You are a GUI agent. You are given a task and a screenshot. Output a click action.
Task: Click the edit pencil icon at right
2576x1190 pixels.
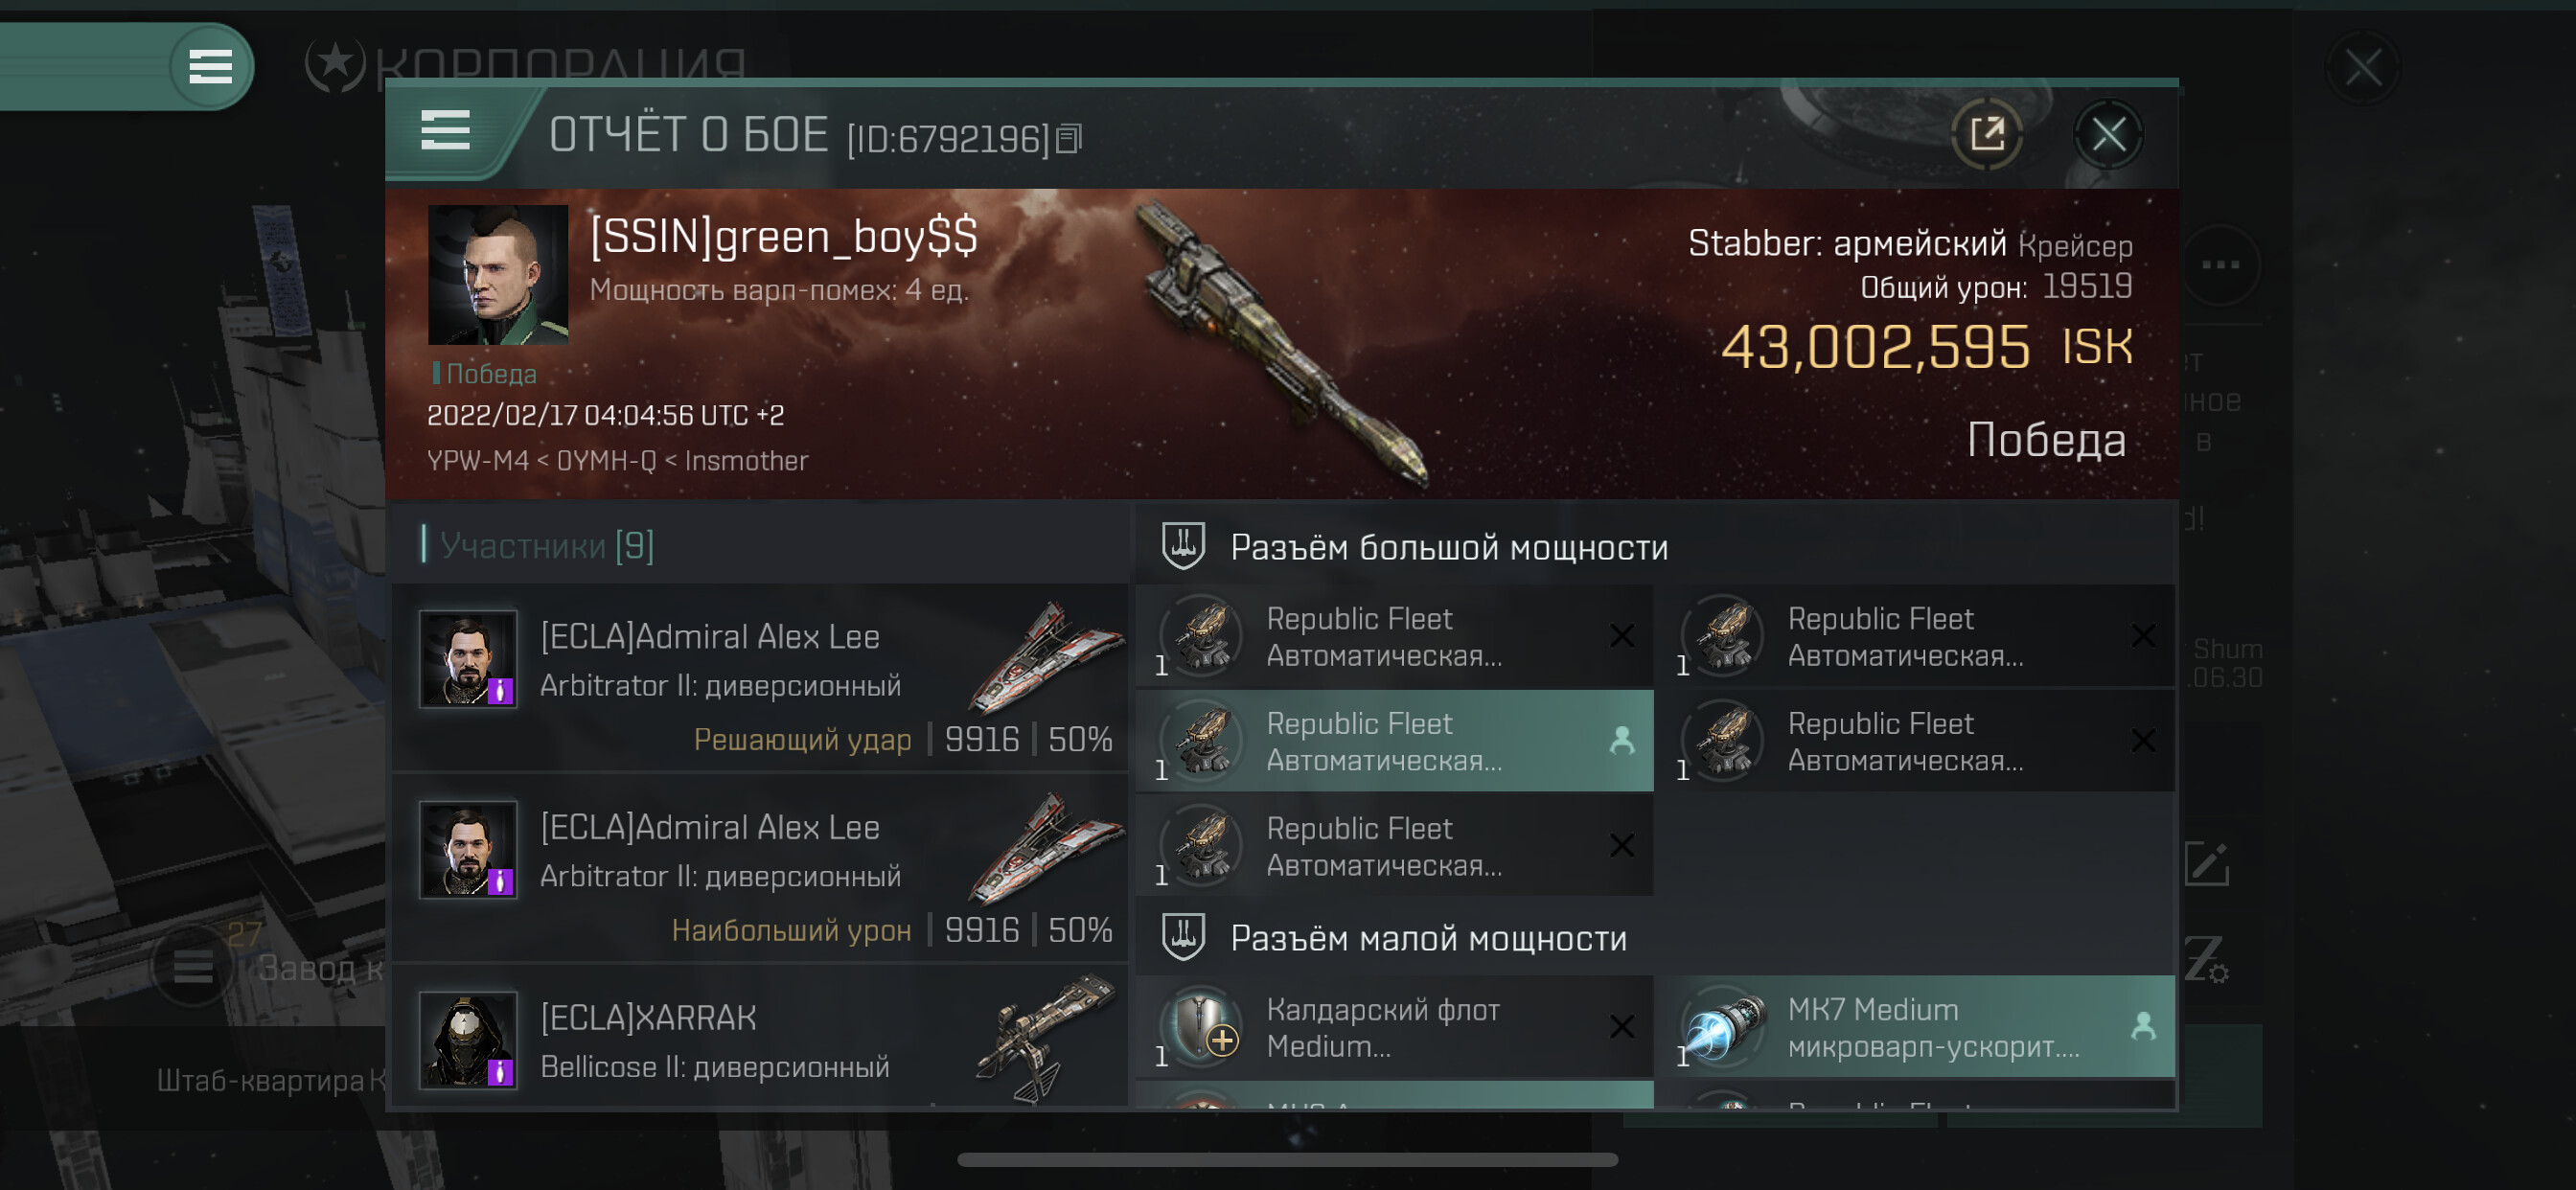2207,864
